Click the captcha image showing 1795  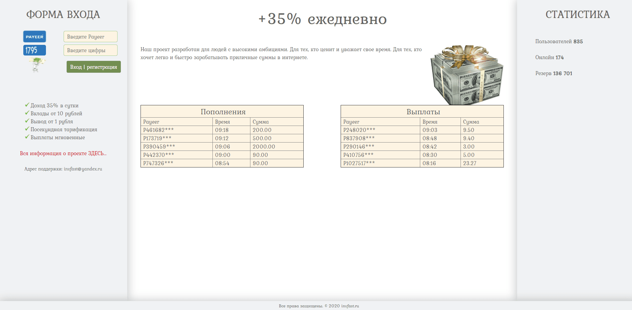pos(34,50)
